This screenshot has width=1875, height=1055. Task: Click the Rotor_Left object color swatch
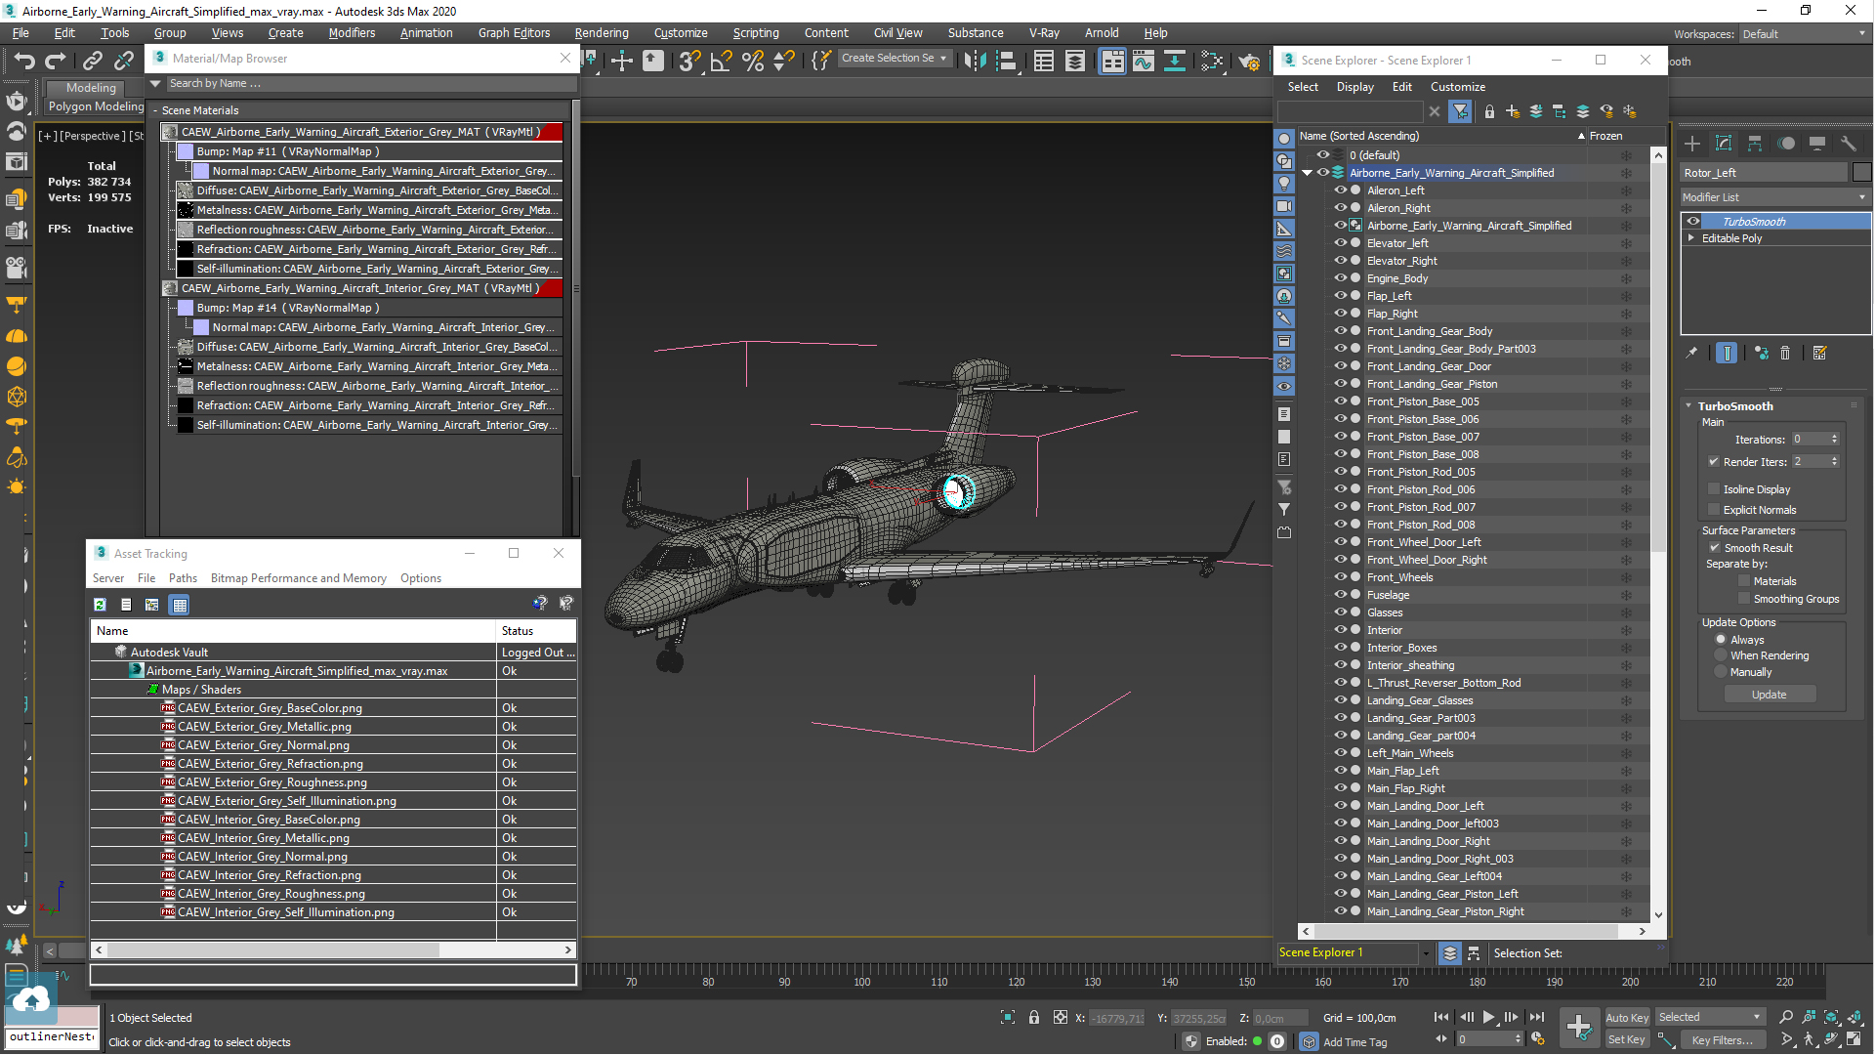coord(1862,172)
